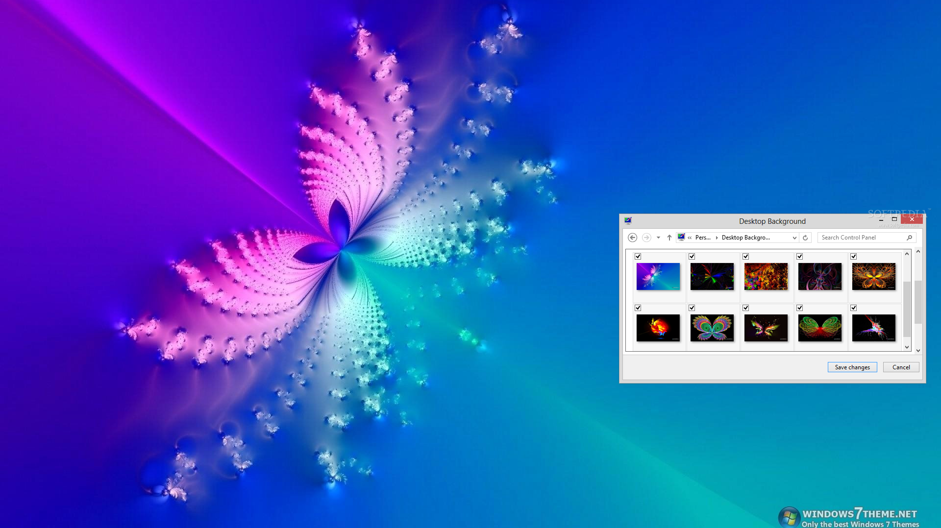Image resolution: width=941 pixels, height=528 pixels.
Task: Open the recent locations dropdown arrow
Action: tap(658, 238)
